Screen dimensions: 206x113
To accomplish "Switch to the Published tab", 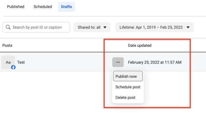I will pyautogui.click(x=16, y=7).
